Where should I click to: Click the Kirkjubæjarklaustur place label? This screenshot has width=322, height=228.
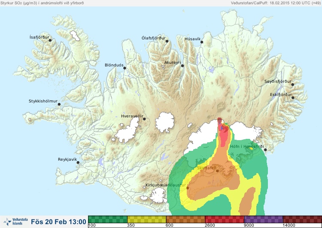coord(166,185)
